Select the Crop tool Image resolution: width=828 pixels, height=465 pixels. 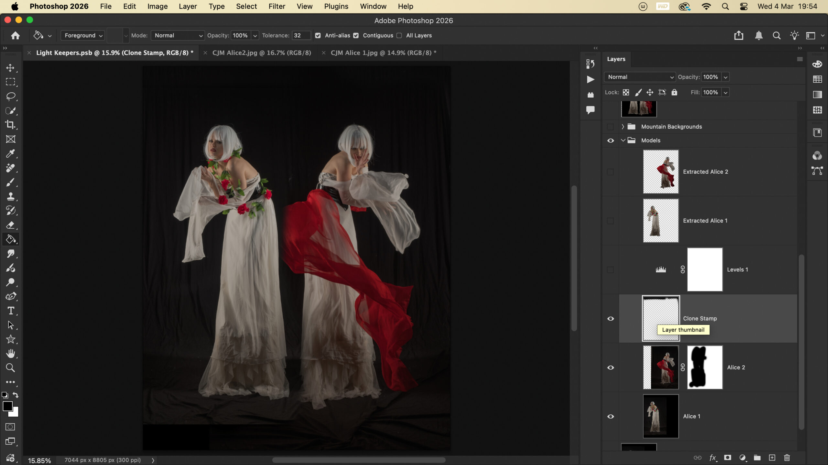(10, 125)
